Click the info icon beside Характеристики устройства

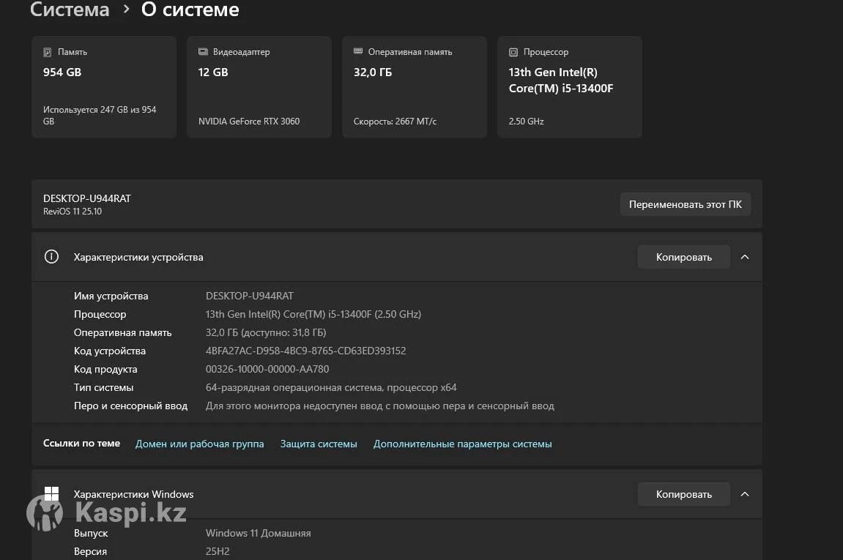pyautogui.click(x=51, y=257)
